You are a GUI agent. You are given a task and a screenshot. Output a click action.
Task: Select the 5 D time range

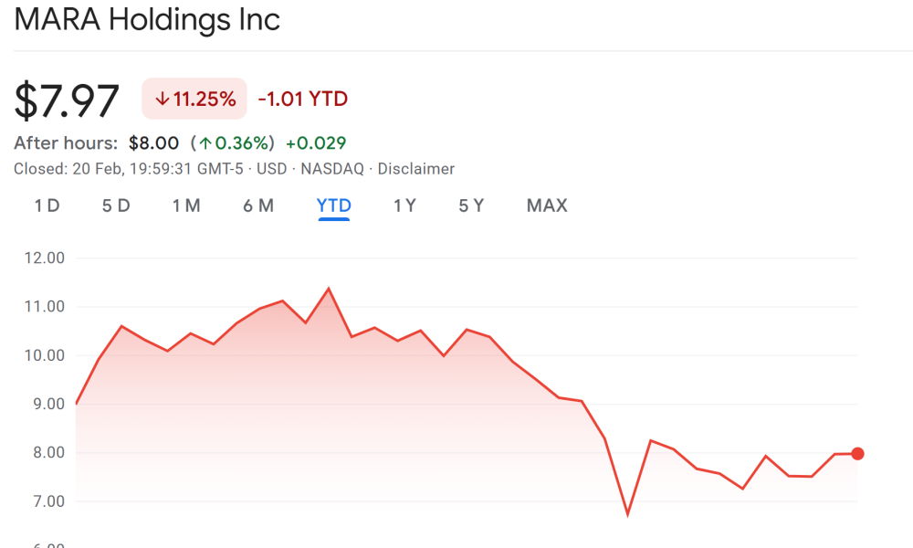[116, 205]
